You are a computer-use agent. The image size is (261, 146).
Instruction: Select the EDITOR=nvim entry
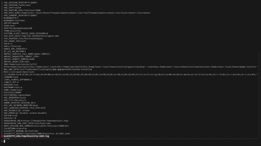[11, 115]
